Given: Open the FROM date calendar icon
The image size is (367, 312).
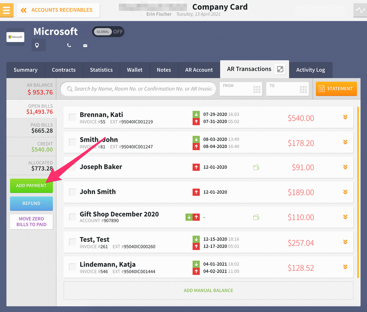Looking at the screenshot, I should (257, 89).
